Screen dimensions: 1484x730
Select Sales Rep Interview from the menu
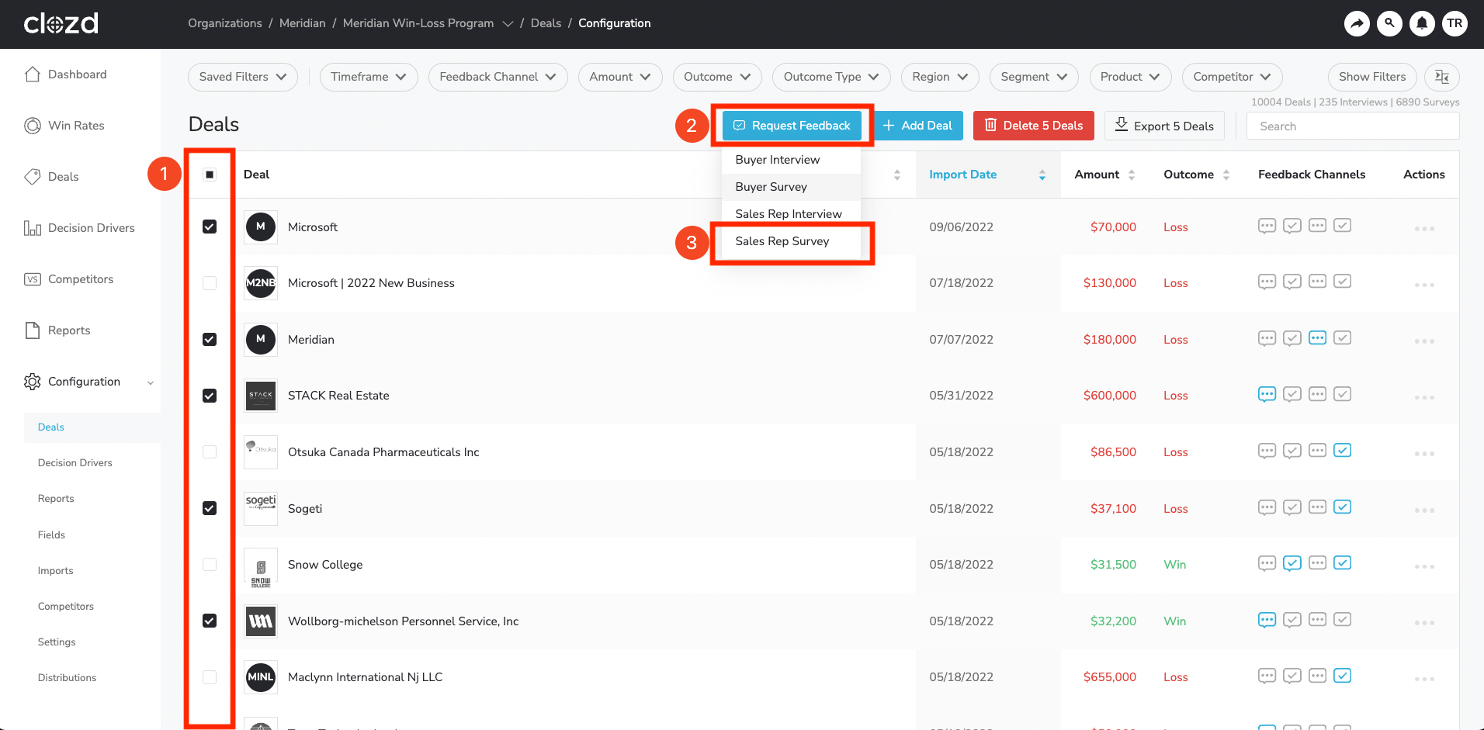[x=791, y=214]
